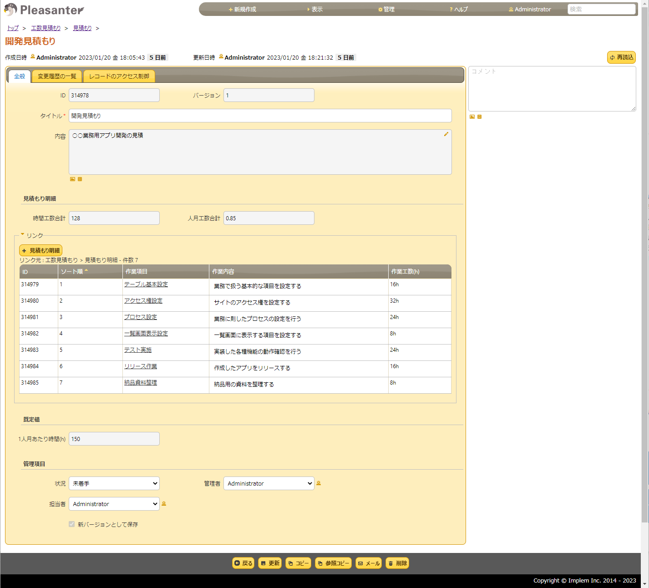Sort by 作業項目 column header
Screen dimensions: 649x588
pos(166,272)
